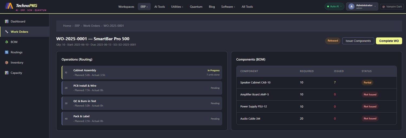406x138 pixels.
Task: Open the Administrator account dropdown
Action: 362,6
